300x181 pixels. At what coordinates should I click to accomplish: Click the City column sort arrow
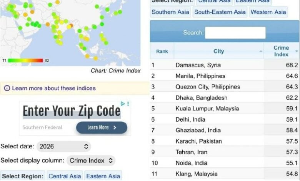[261, 51]
